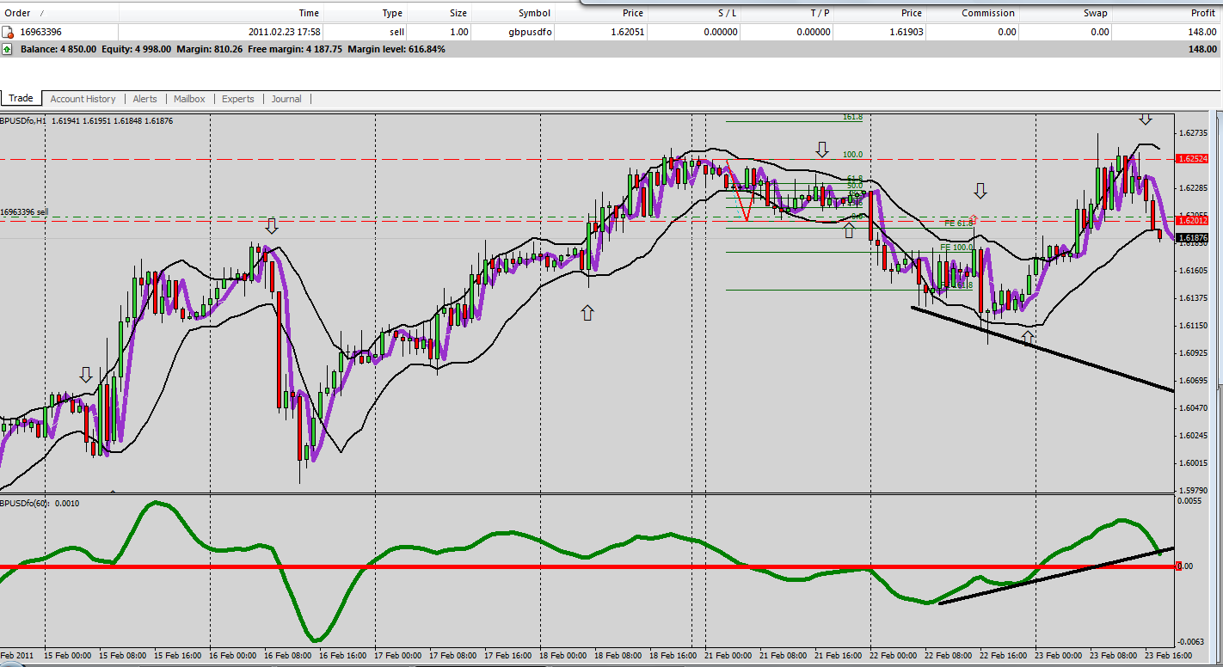Click the commission value 0.00
This screenshot has width=1223, height=667.
[x=1007, y=32]
